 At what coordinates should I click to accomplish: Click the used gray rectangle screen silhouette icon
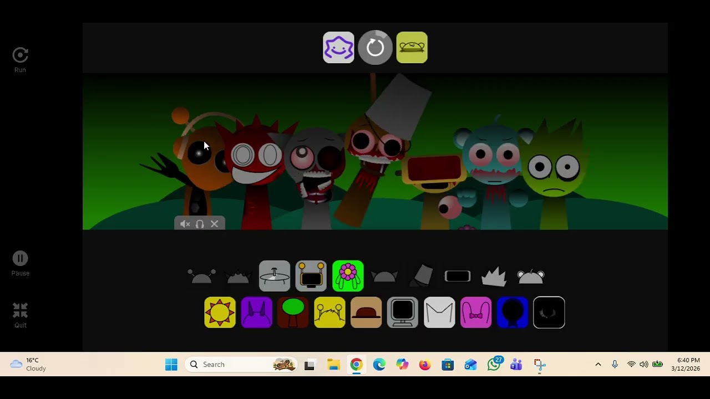click(458, 276)
